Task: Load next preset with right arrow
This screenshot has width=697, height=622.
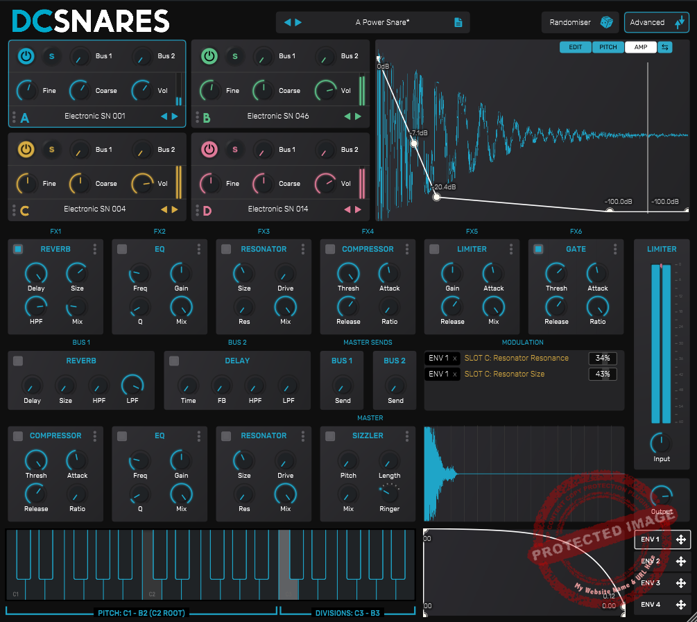Action: (x=298, y=22)
